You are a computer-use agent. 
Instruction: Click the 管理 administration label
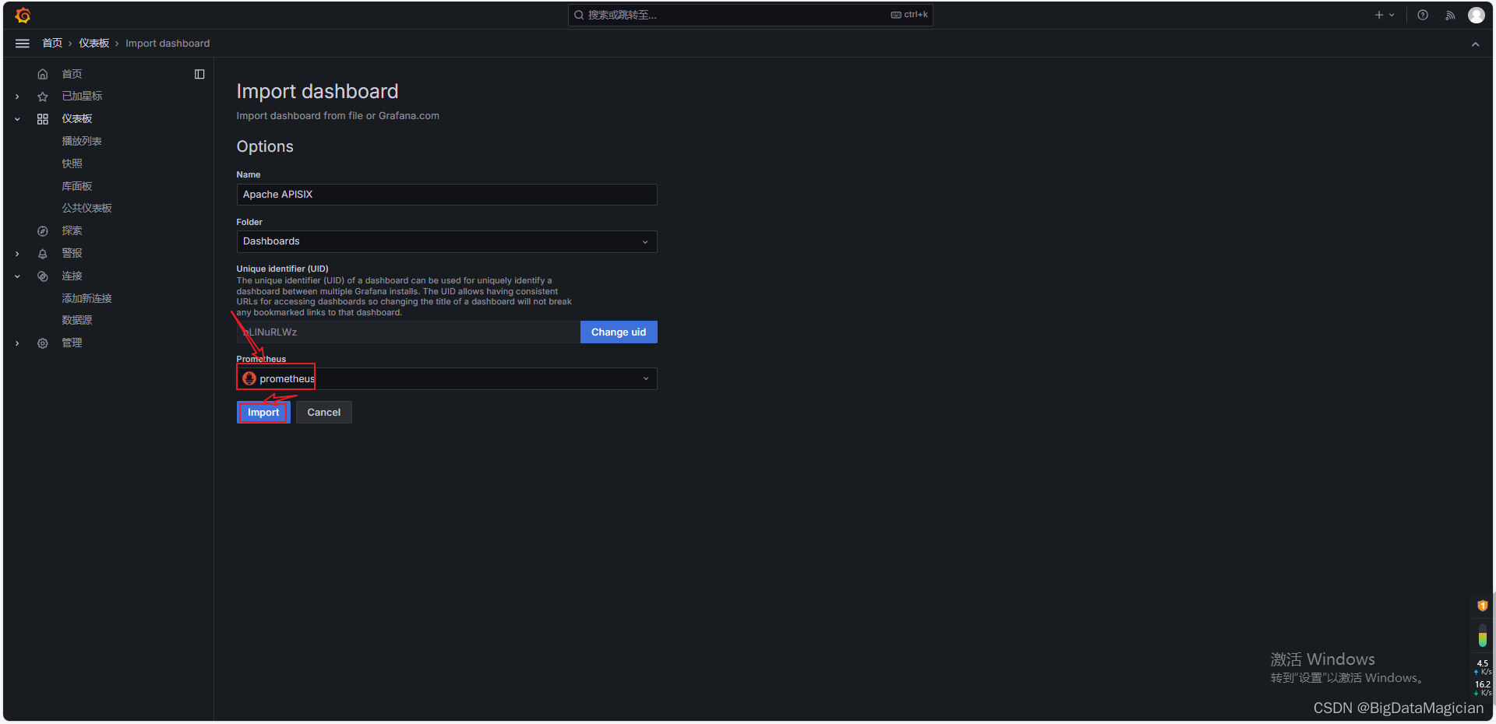(x=72, y=343)
